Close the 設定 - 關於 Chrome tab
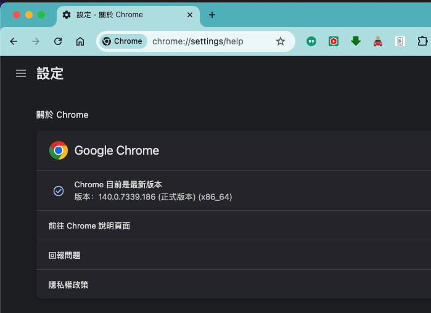 click(190, 15)
